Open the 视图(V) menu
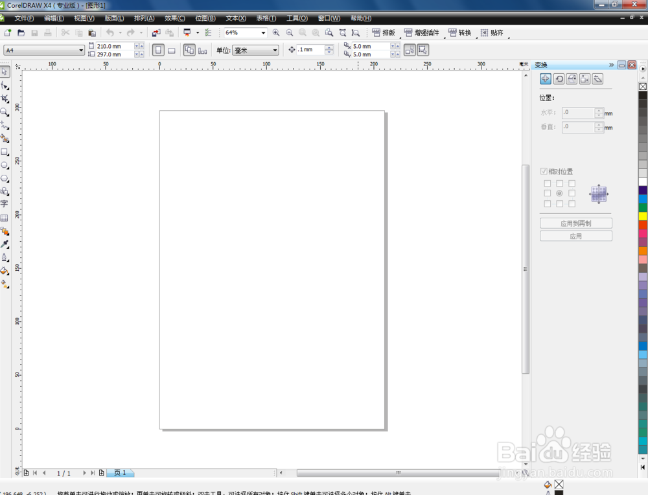The height and width of the screenshot is (495, 648). 84,18
